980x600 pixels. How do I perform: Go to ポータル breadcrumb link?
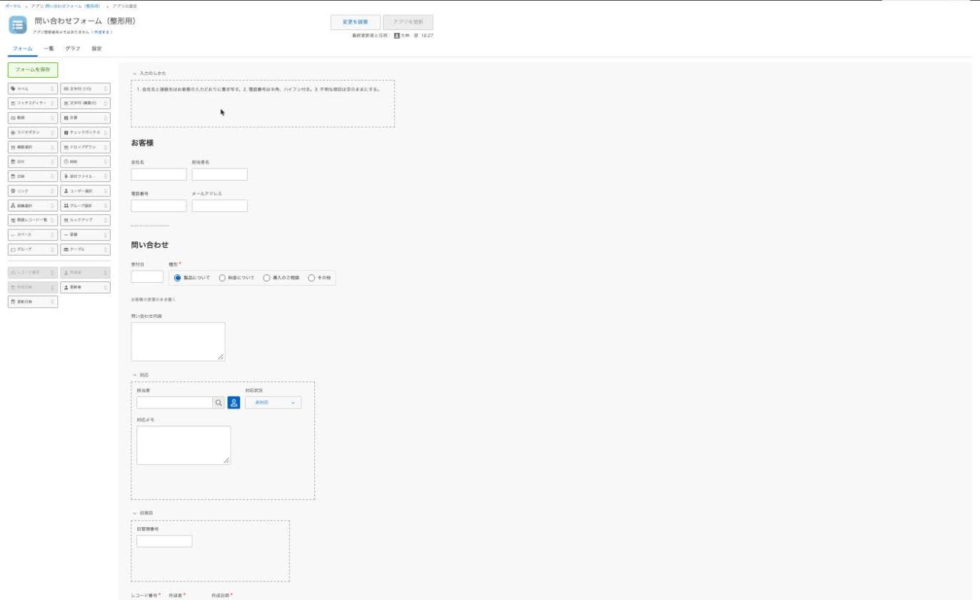[x=12, y=6]
